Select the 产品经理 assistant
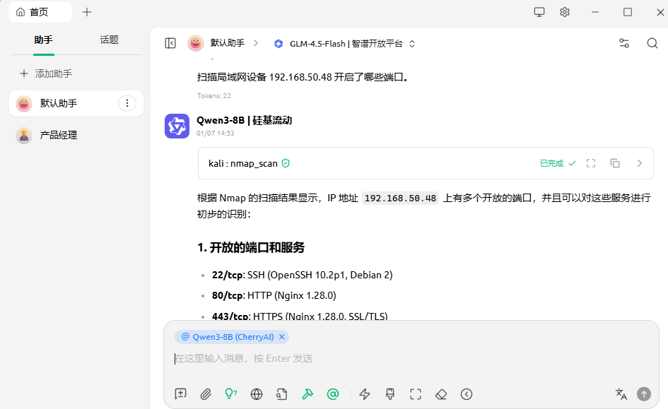Screen dimensions: 668x409 click(x=76, y=136)
